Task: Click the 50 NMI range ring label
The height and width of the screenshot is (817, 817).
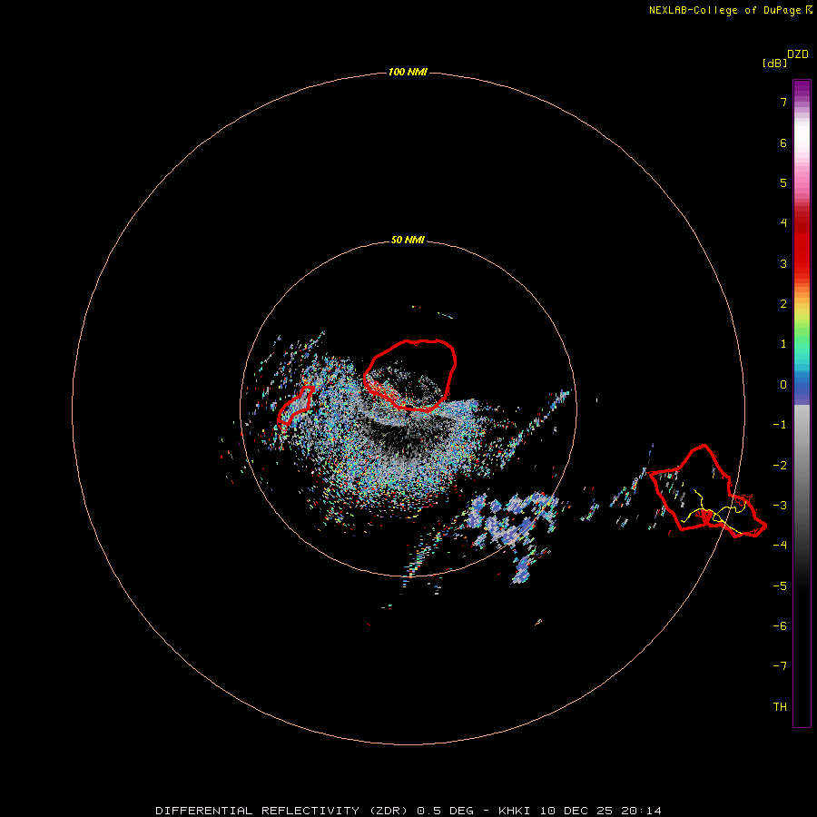Action: tap(408, 241)
